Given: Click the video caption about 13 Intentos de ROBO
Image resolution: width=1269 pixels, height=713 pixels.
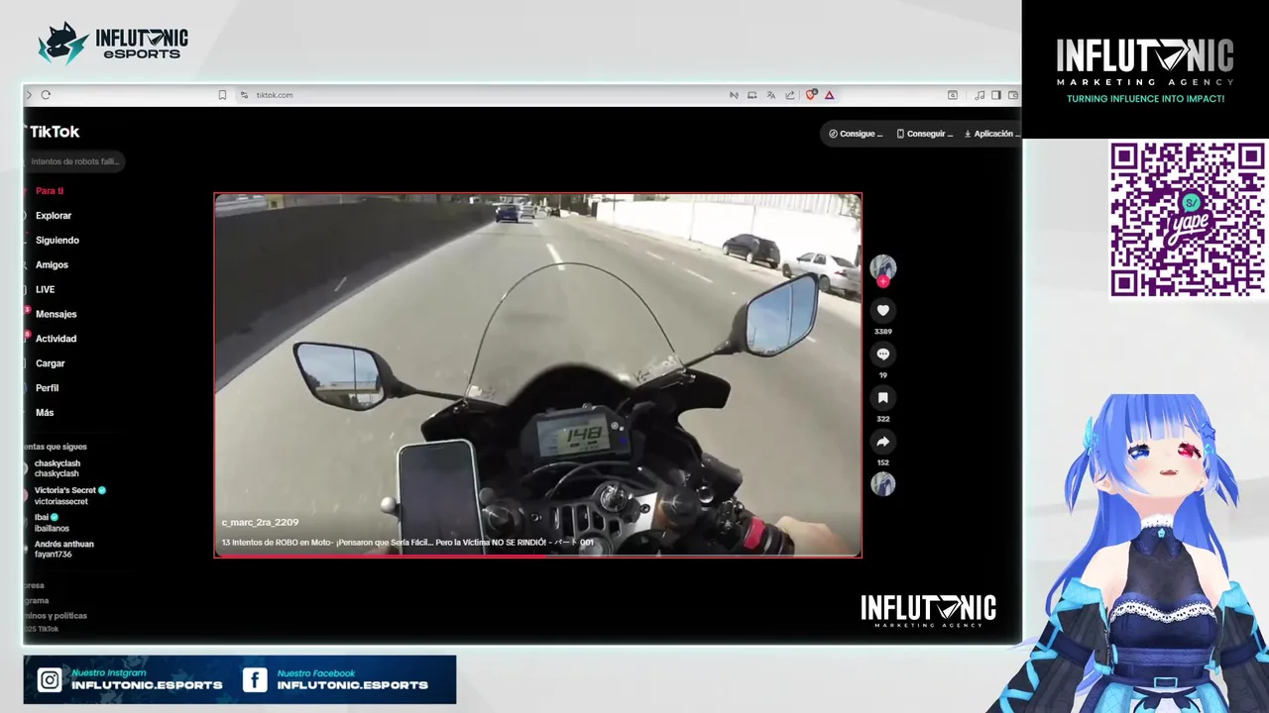Looking at the screenshot, I should click(407, 543).
